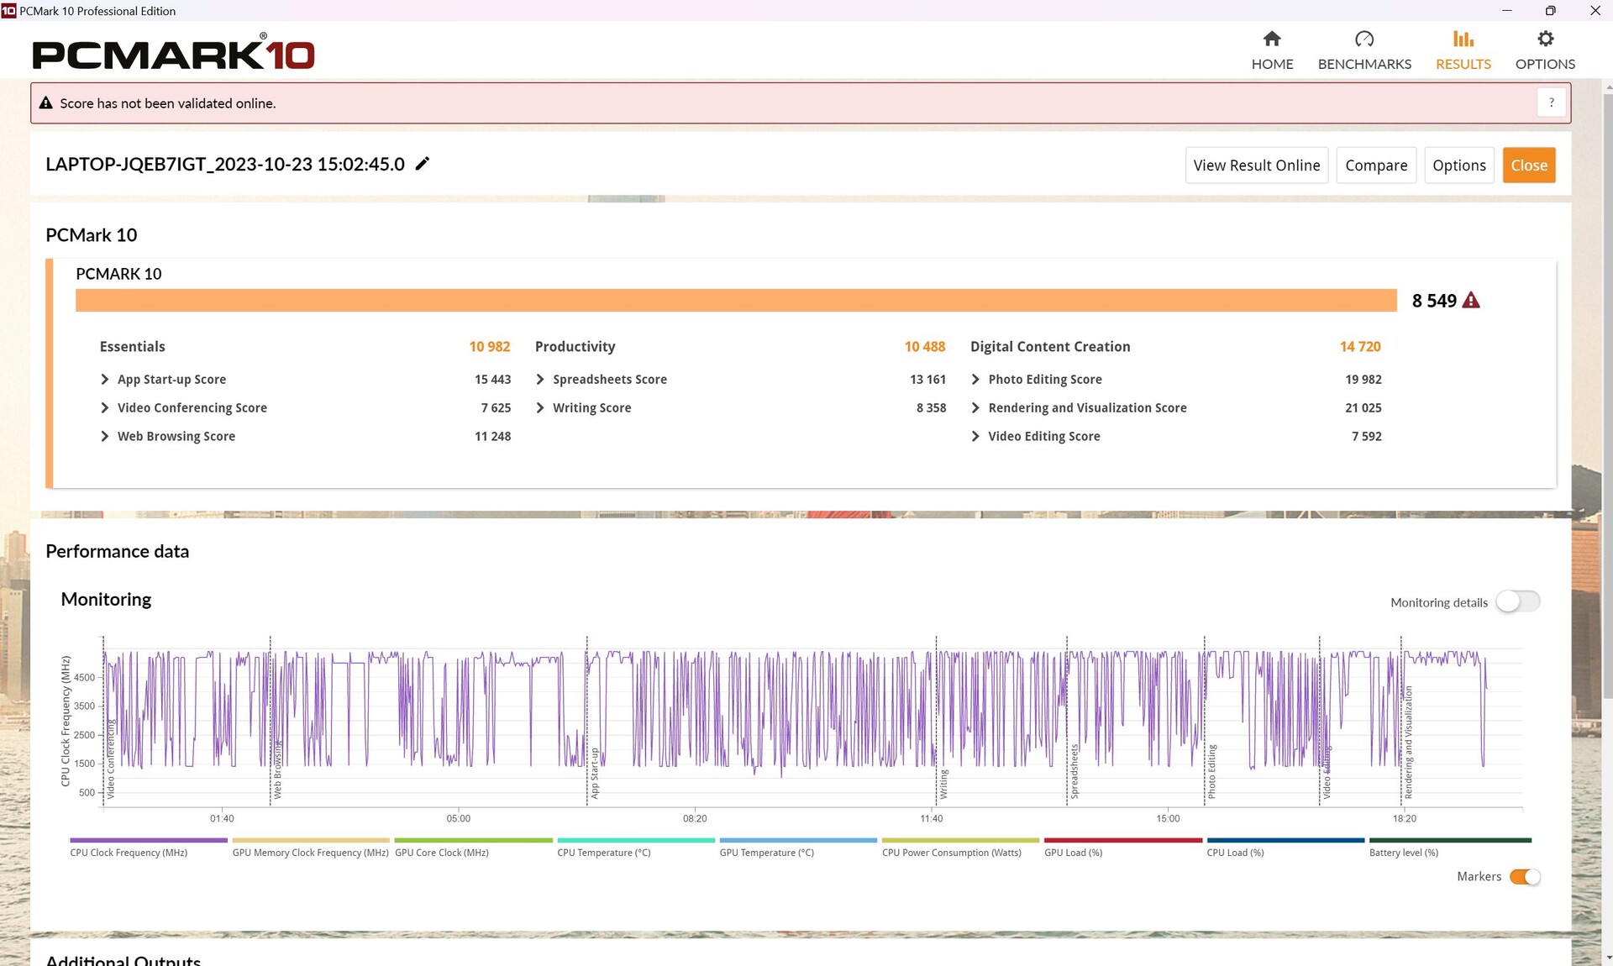The width and height of the screenshot is (1613, 966).
Task: Click the Compare button
Action: pos(1375,165)
